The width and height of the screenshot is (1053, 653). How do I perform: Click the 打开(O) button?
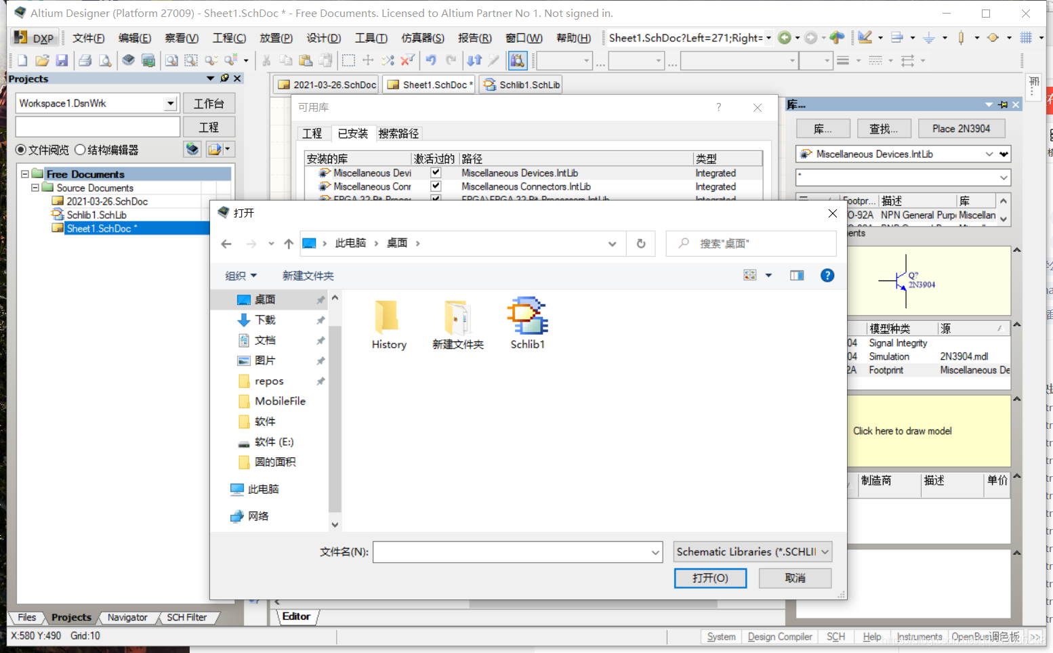tap(710, 578)
